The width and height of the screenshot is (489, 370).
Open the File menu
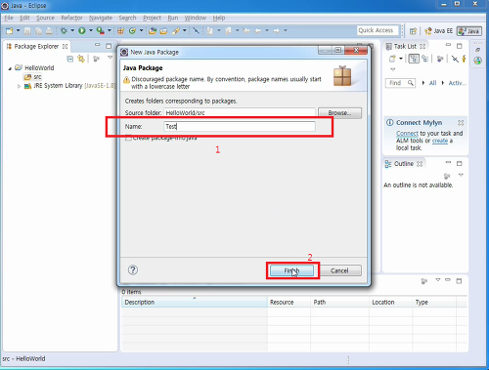pos(9,18)
